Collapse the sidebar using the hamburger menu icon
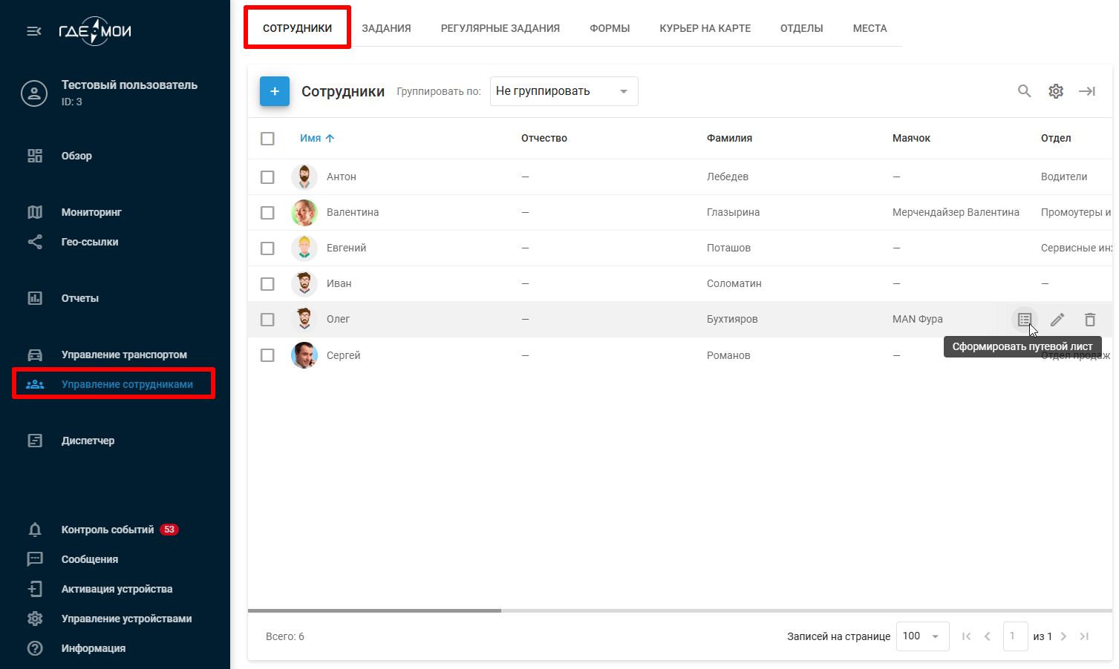Viewport: 1119px width, 669px height. point(34,31)
